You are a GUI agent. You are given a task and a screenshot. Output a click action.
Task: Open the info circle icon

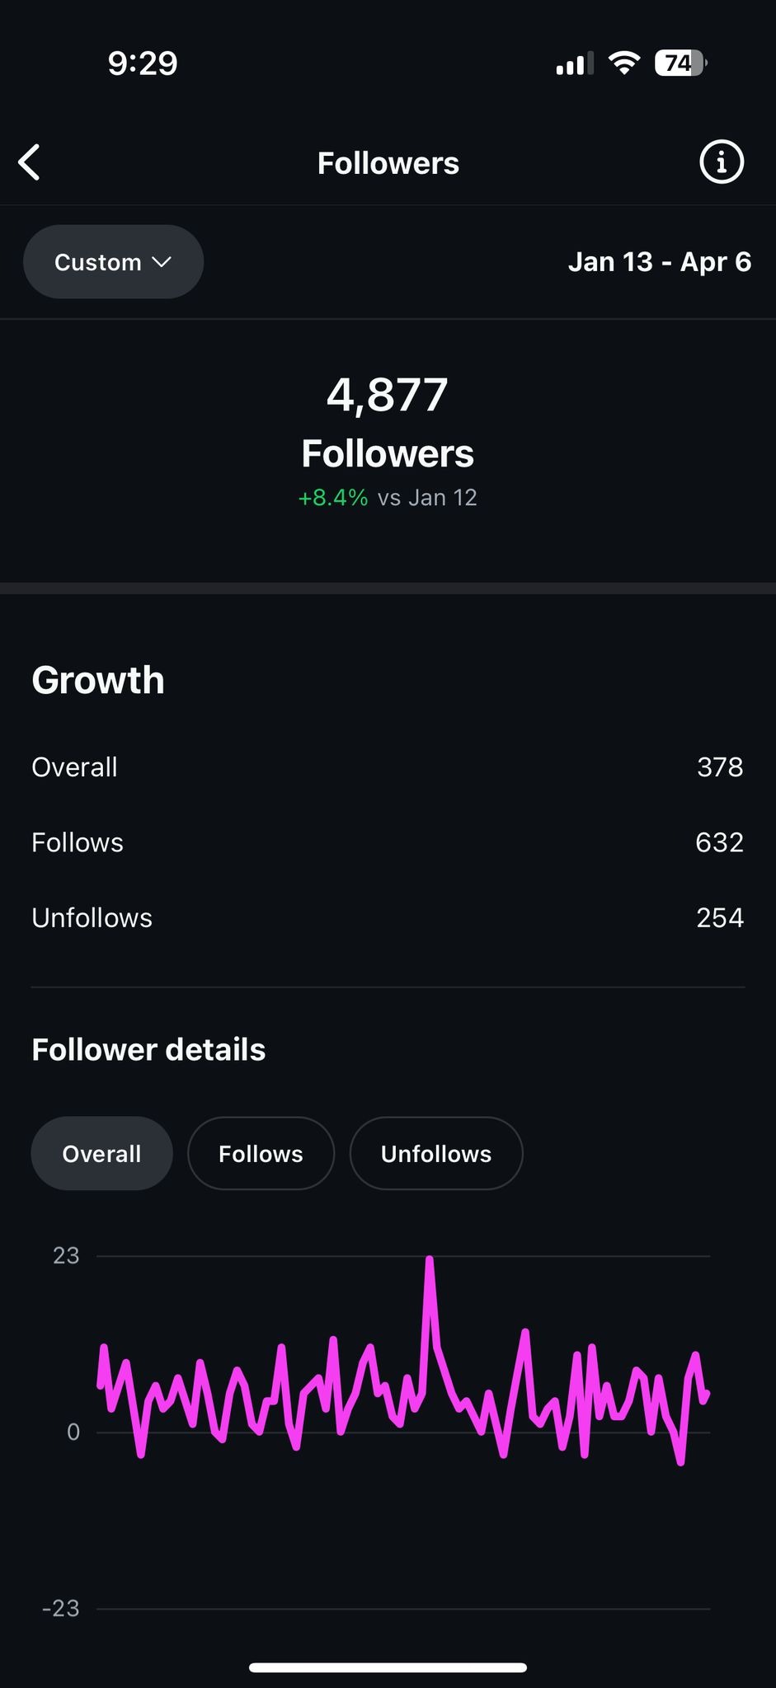coord(721,162)
